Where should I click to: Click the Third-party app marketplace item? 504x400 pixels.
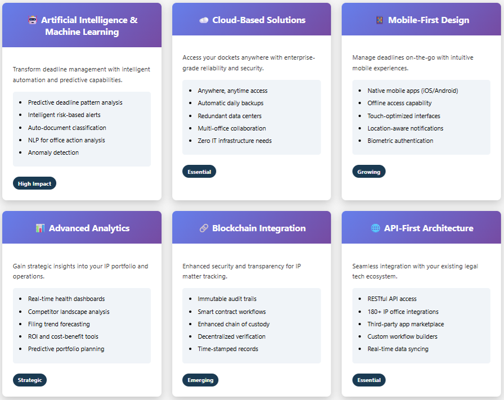[406, 324]
